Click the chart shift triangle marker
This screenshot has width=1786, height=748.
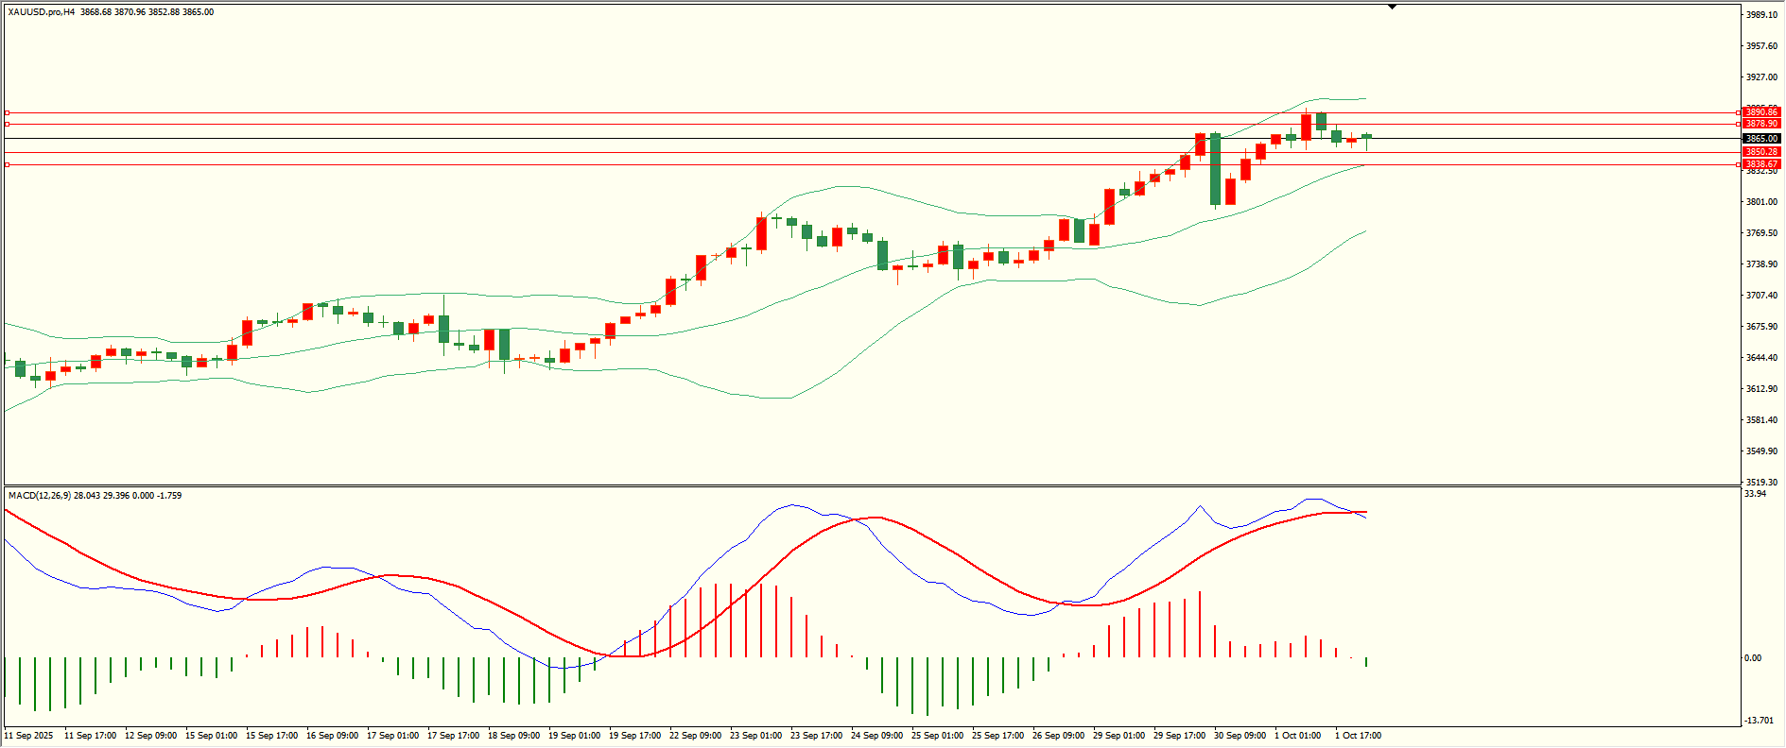(1392, 7)
